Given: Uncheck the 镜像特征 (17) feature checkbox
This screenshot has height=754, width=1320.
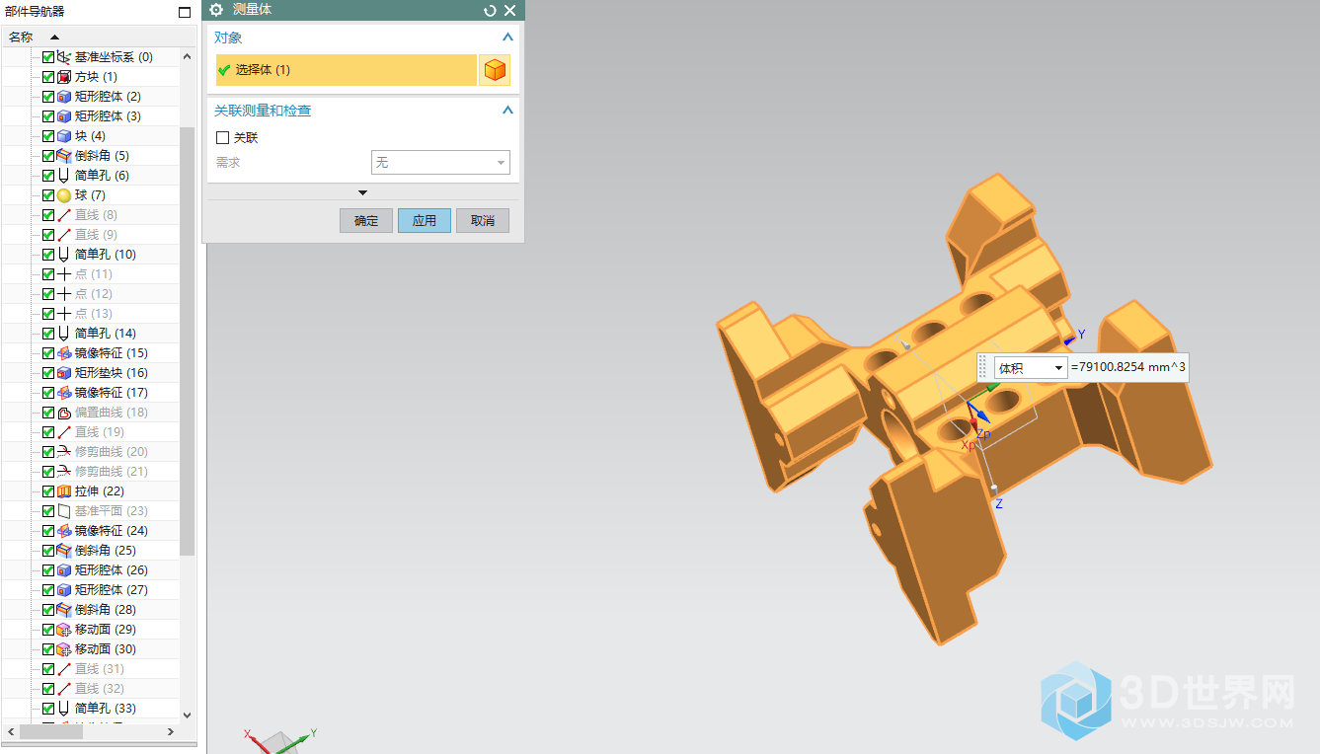Looking at the screenshot, I should tap(48, 393).
